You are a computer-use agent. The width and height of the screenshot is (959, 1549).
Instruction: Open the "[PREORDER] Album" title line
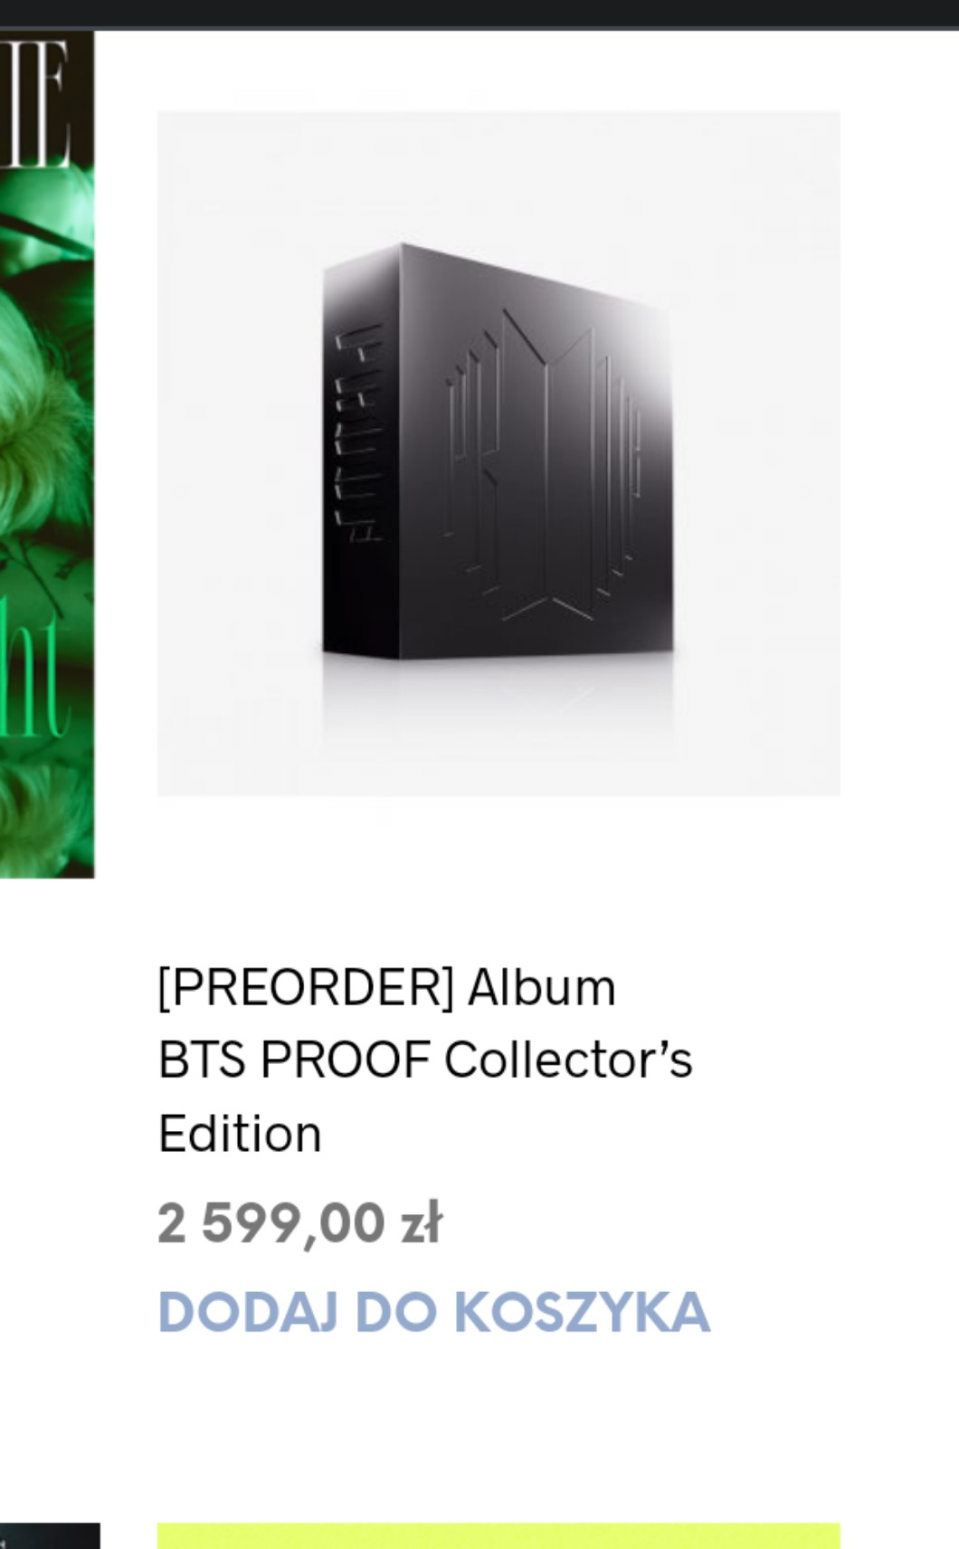point(386,987)
